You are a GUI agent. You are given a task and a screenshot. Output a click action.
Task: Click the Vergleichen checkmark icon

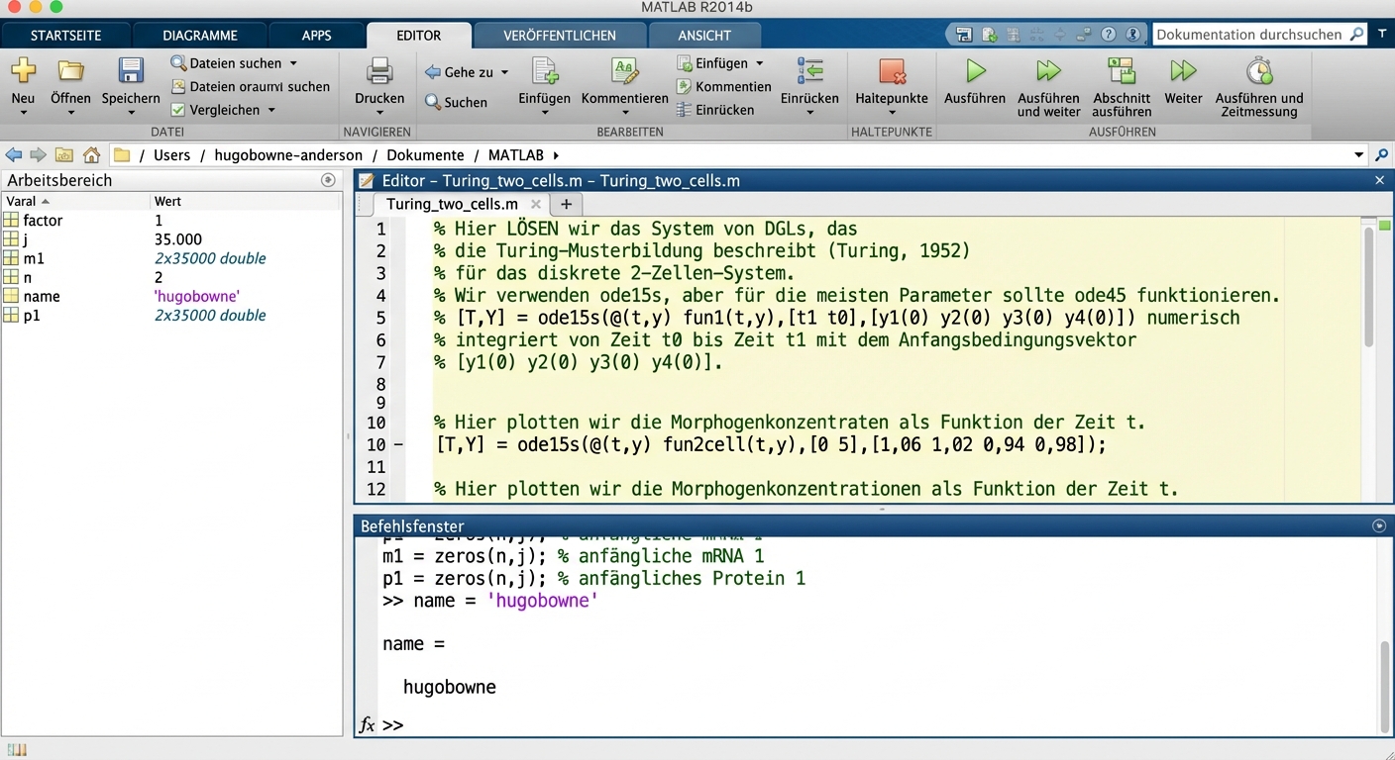[178, 110]
